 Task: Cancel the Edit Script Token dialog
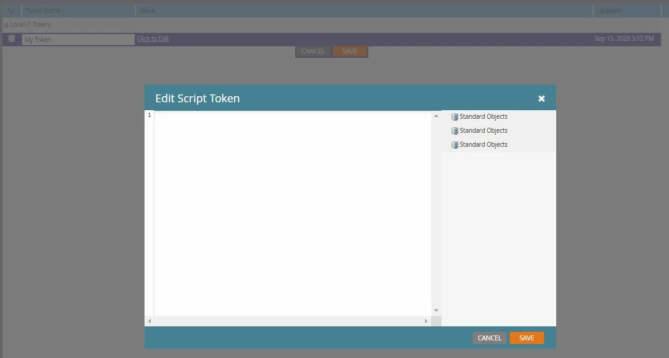click(489, 338)
